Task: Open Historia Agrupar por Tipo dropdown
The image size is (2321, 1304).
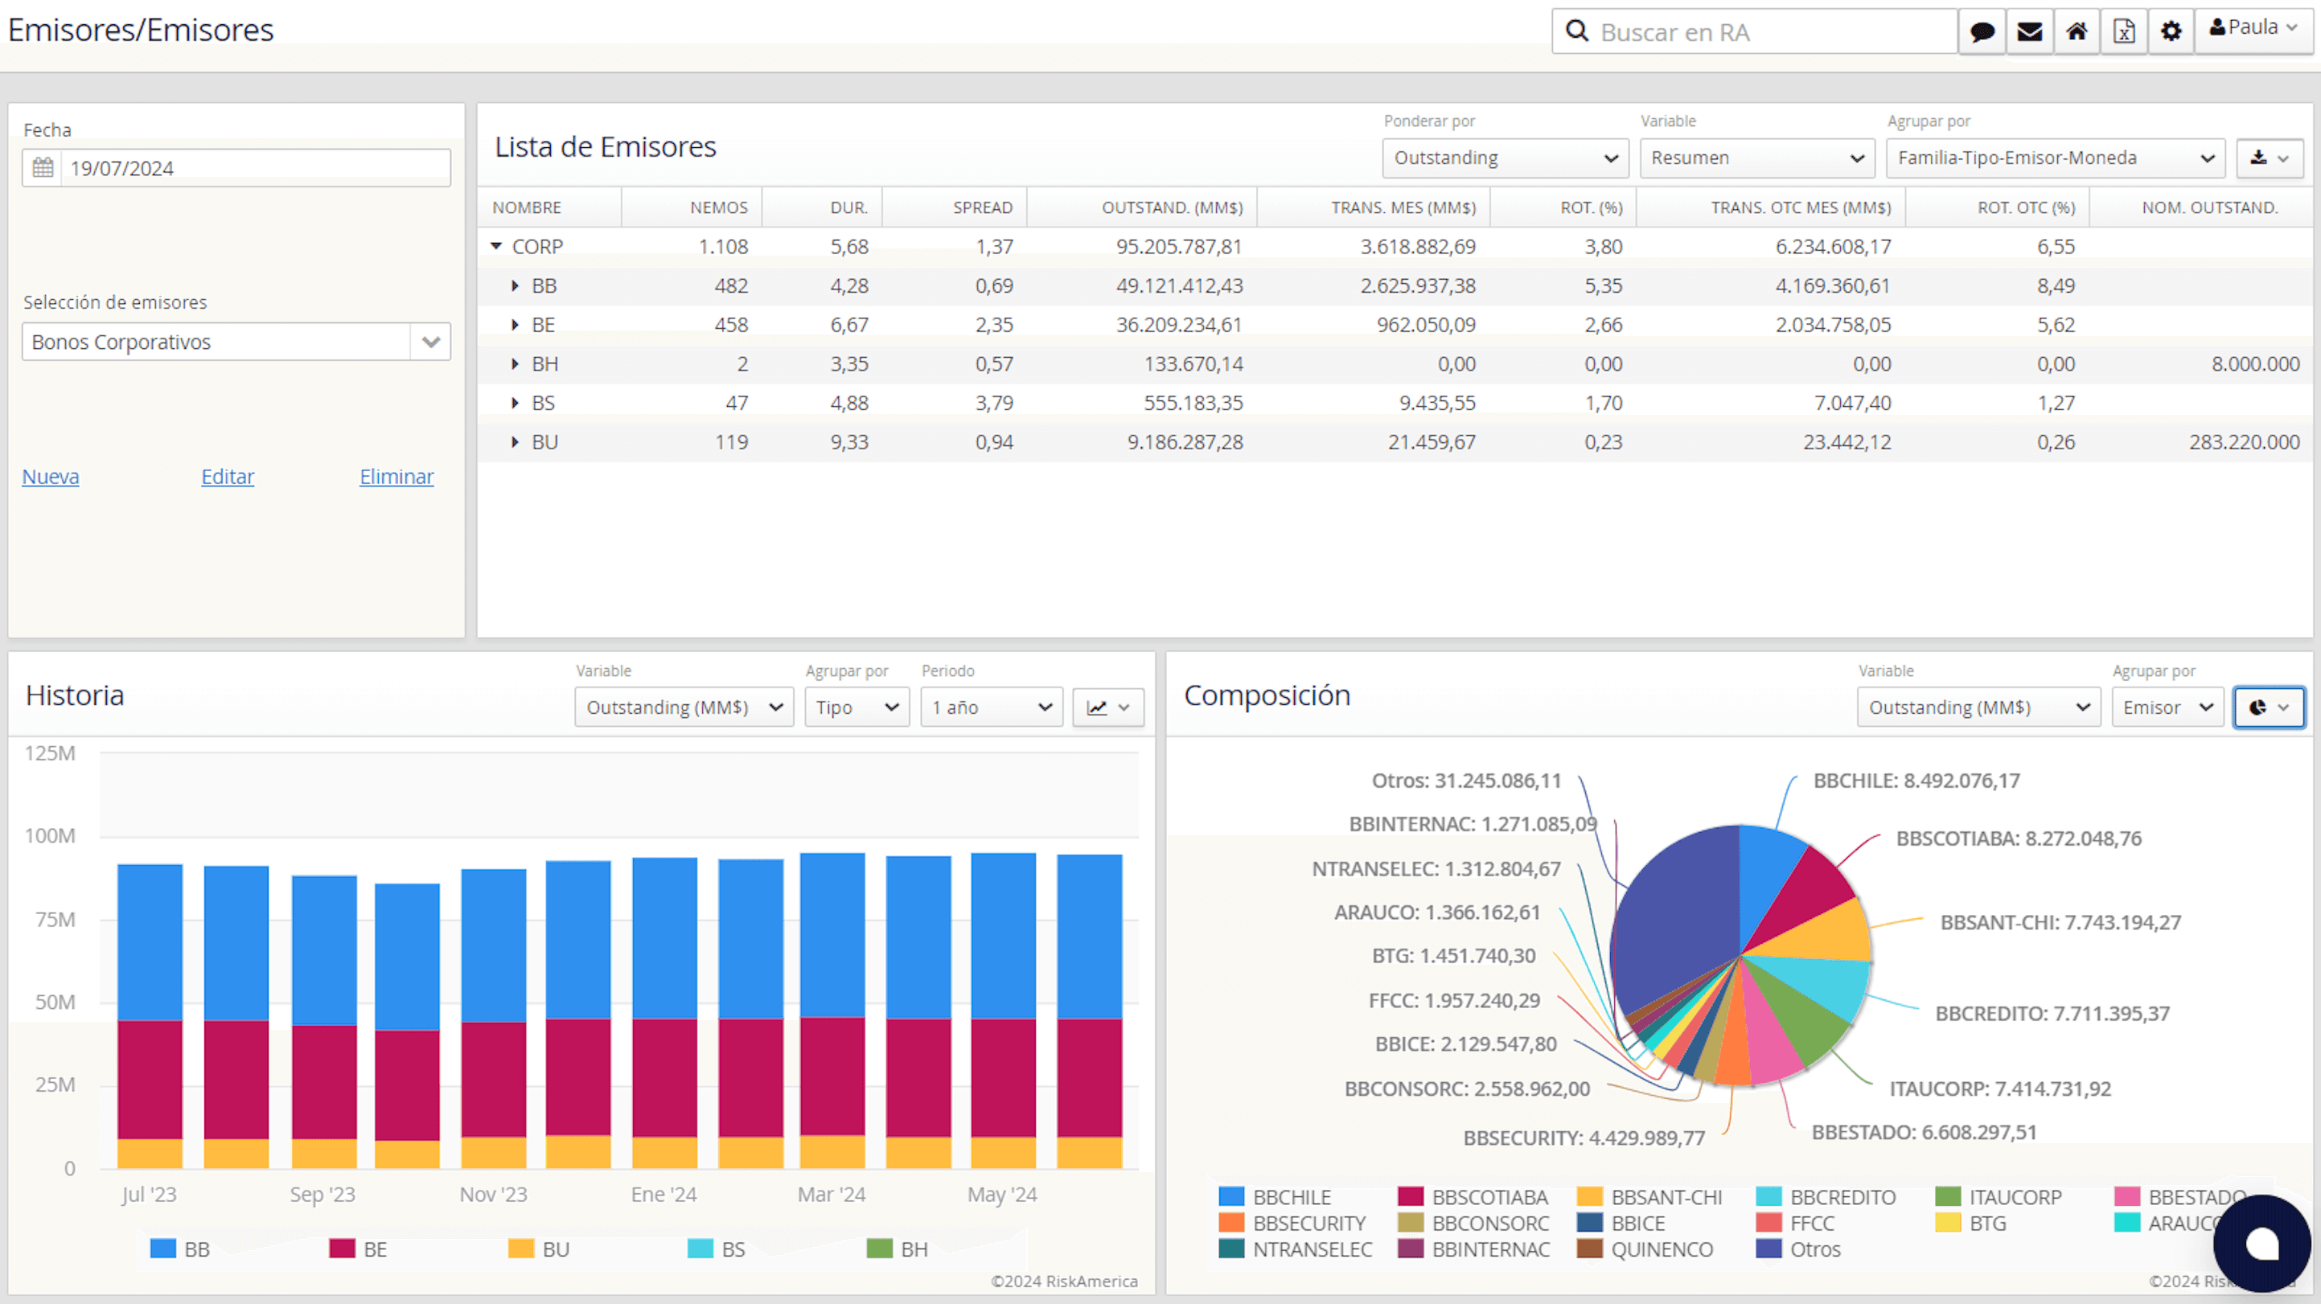Action: point(857,707)
